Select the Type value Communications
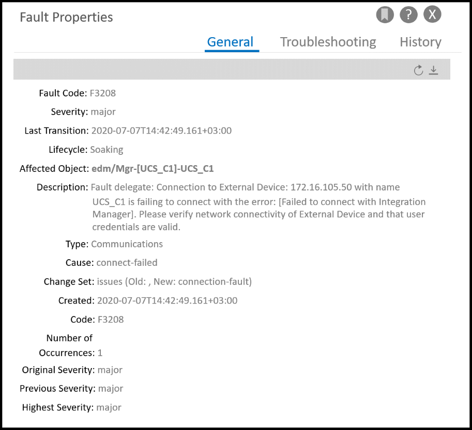472x430 pixels. (x=127, y=244)
